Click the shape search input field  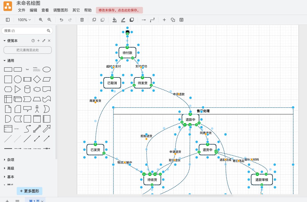(25, 31)
